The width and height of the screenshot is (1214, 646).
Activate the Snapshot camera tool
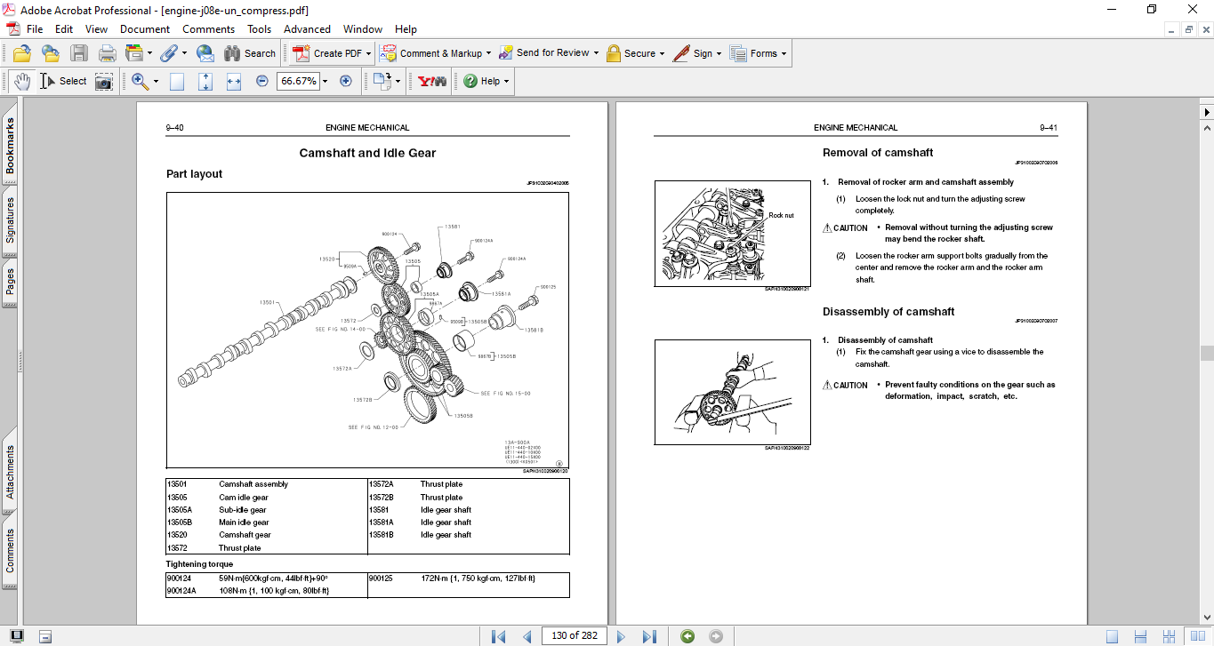(x=104, y=81)
